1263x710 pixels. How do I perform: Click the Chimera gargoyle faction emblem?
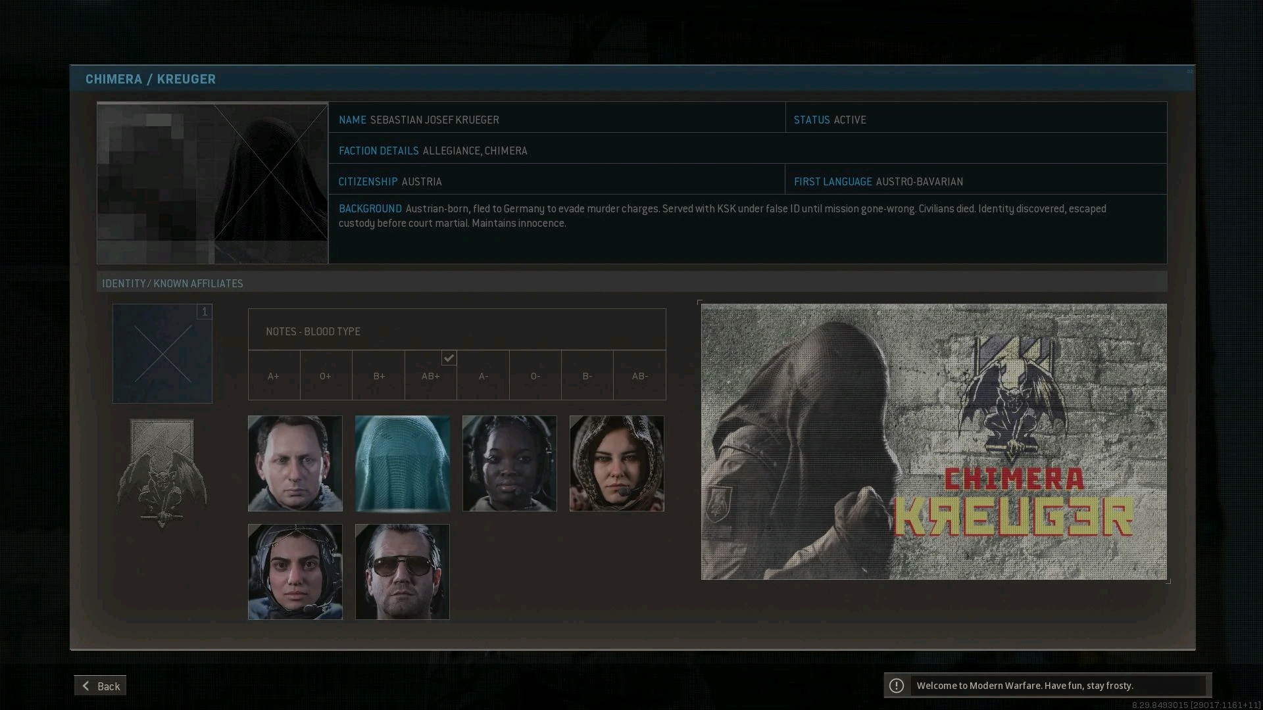coord(162,474)
